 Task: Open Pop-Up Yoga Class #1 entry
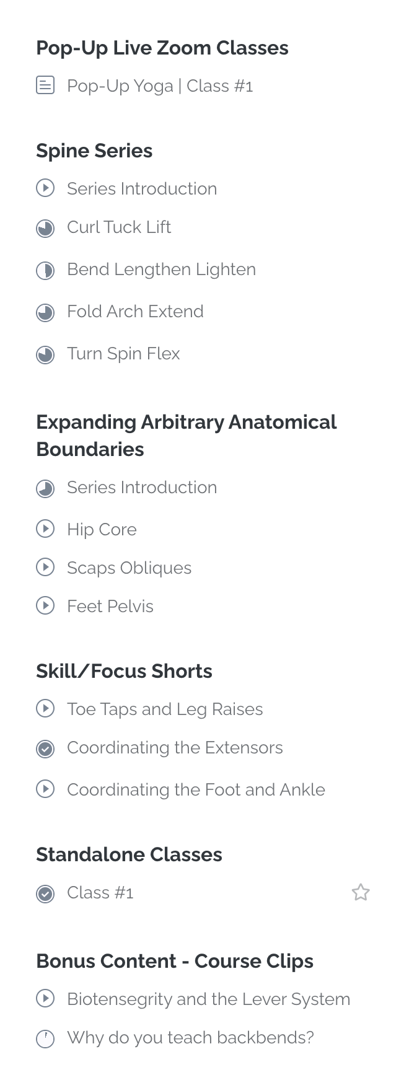(x=160, y=86)
